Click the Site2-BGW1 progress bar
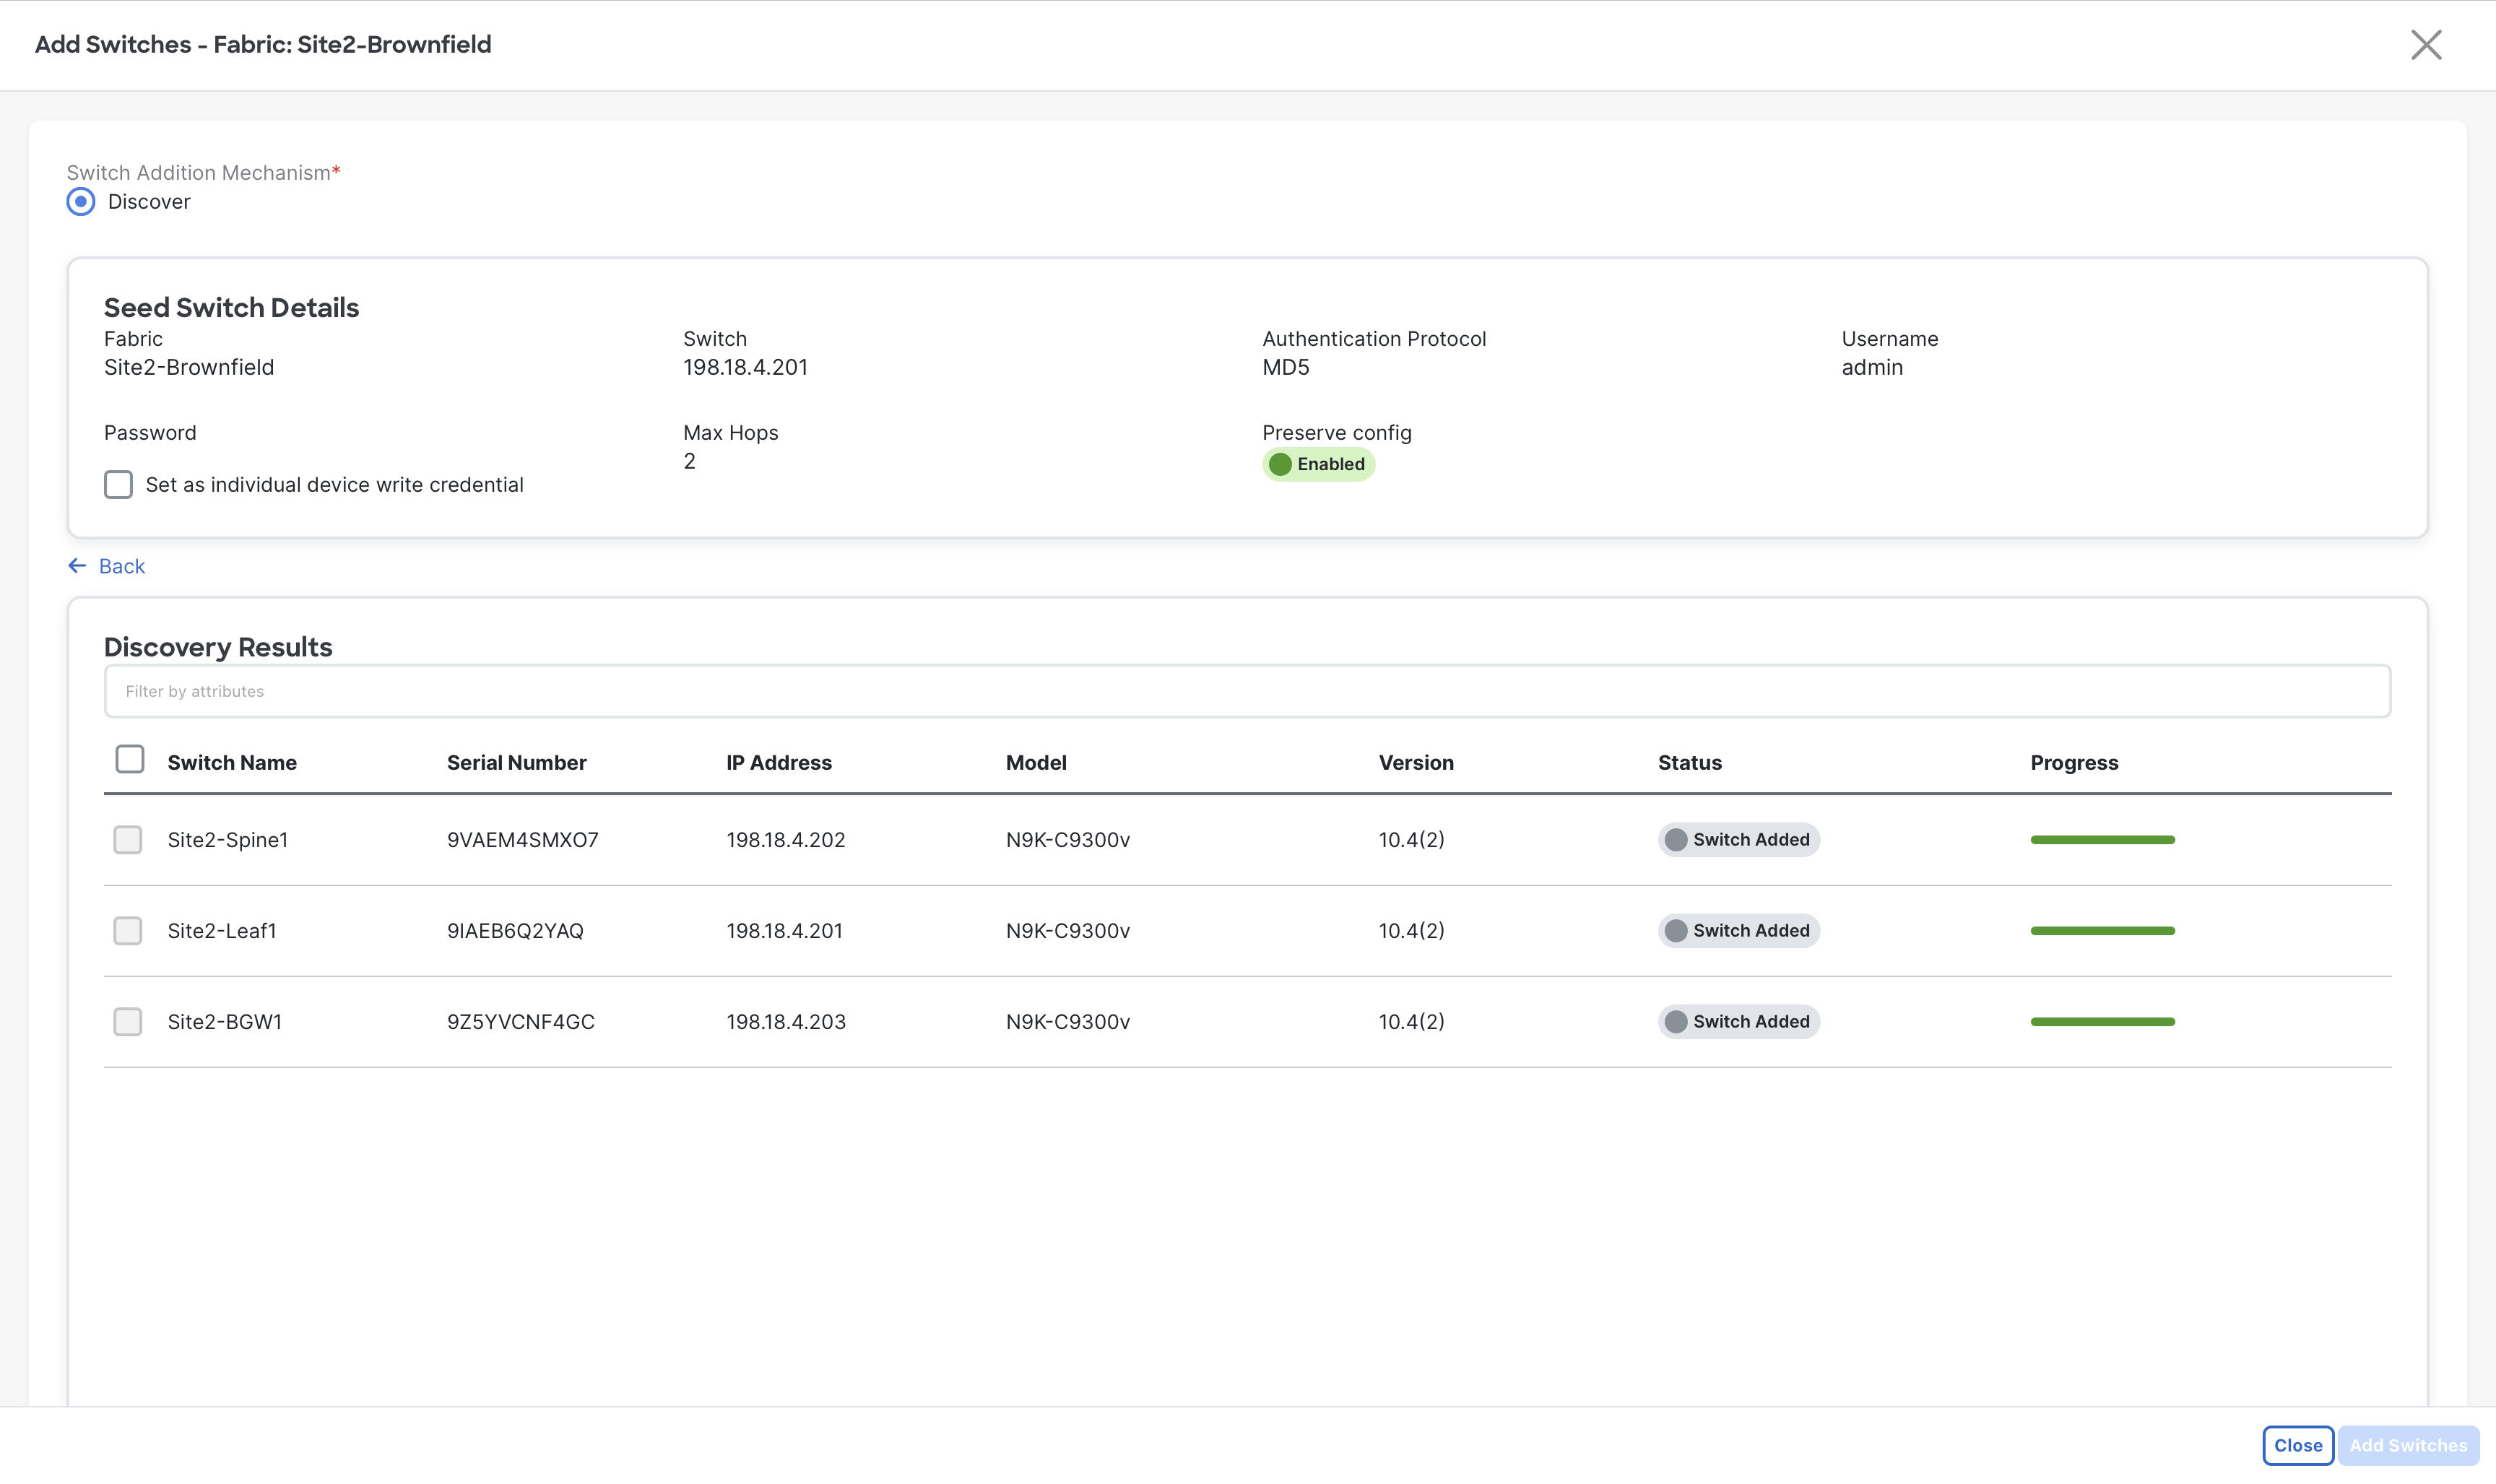The width and height of the screenshot is (2496, 1484). pos(2102,1022)
